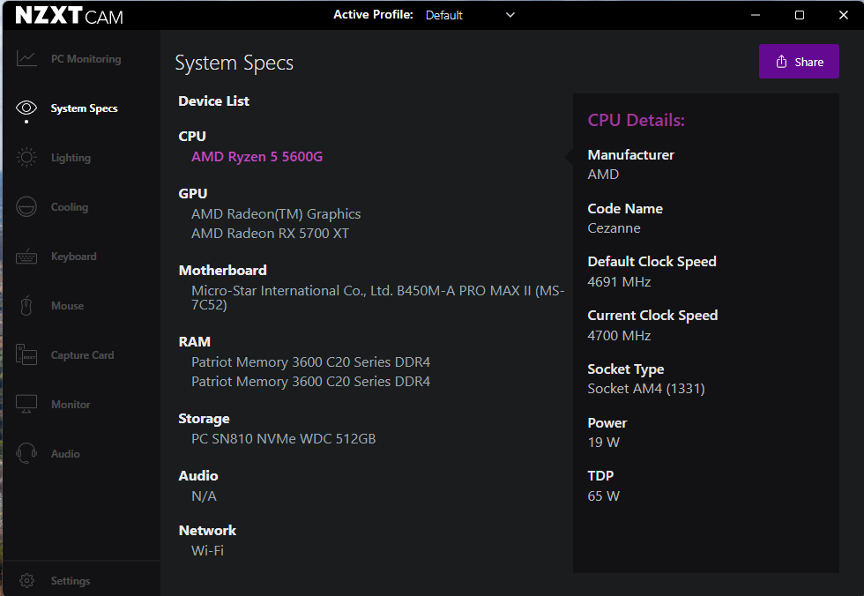The image size is (864, 596).
Task: Click the GPU category heading
Action: pos(193,194)
